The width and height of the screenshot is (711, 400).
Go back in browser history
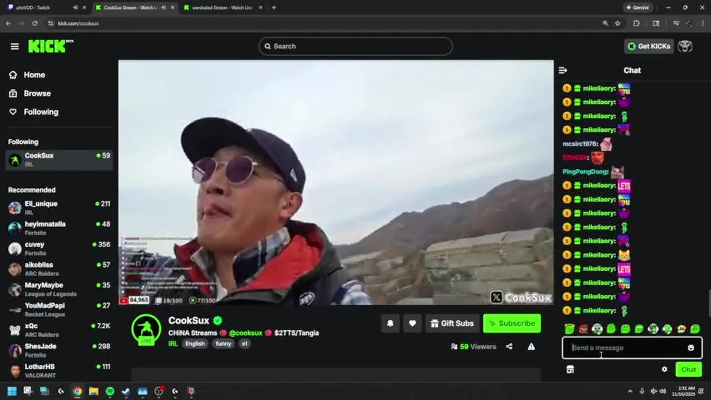(x=8, y=23)
